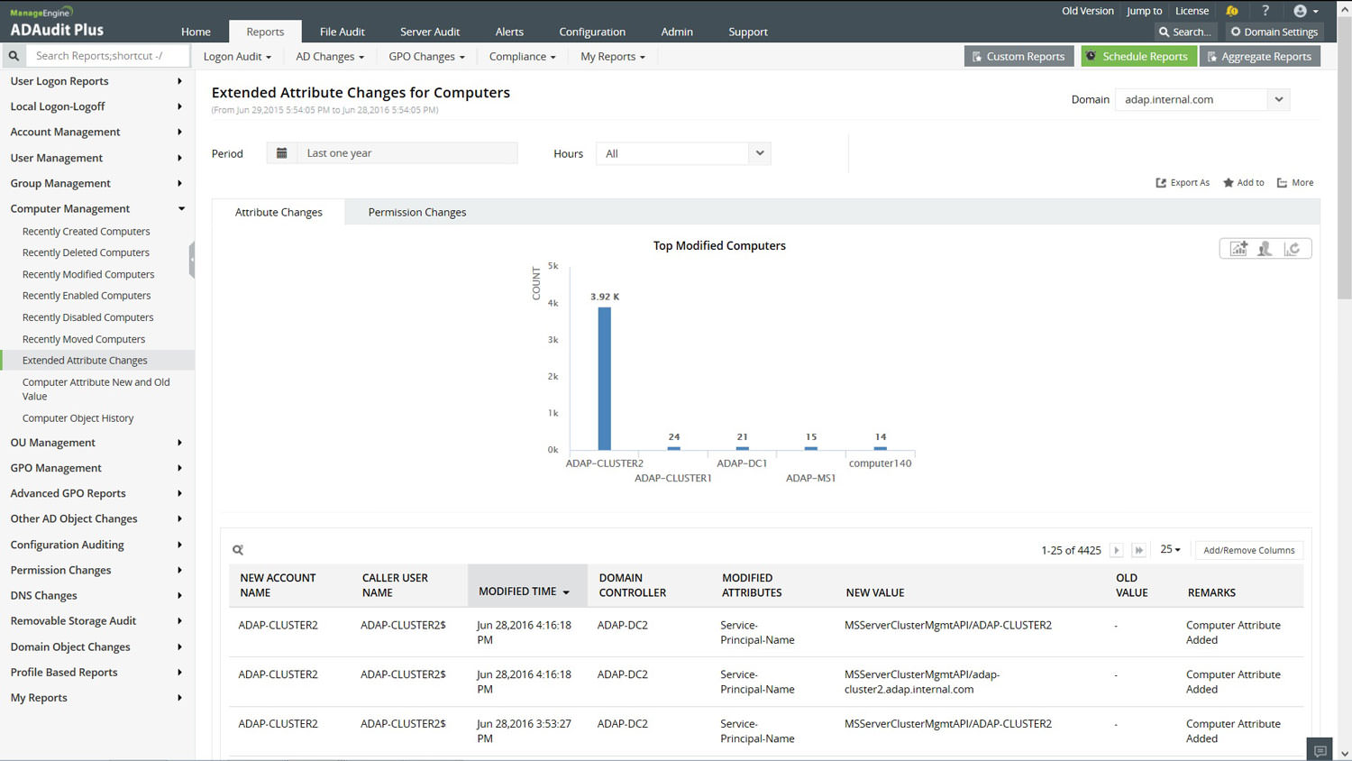1352x761 pixels.
Task: Open help via question mark icon
Action: pyautogui.click(x=1265, y=11)
